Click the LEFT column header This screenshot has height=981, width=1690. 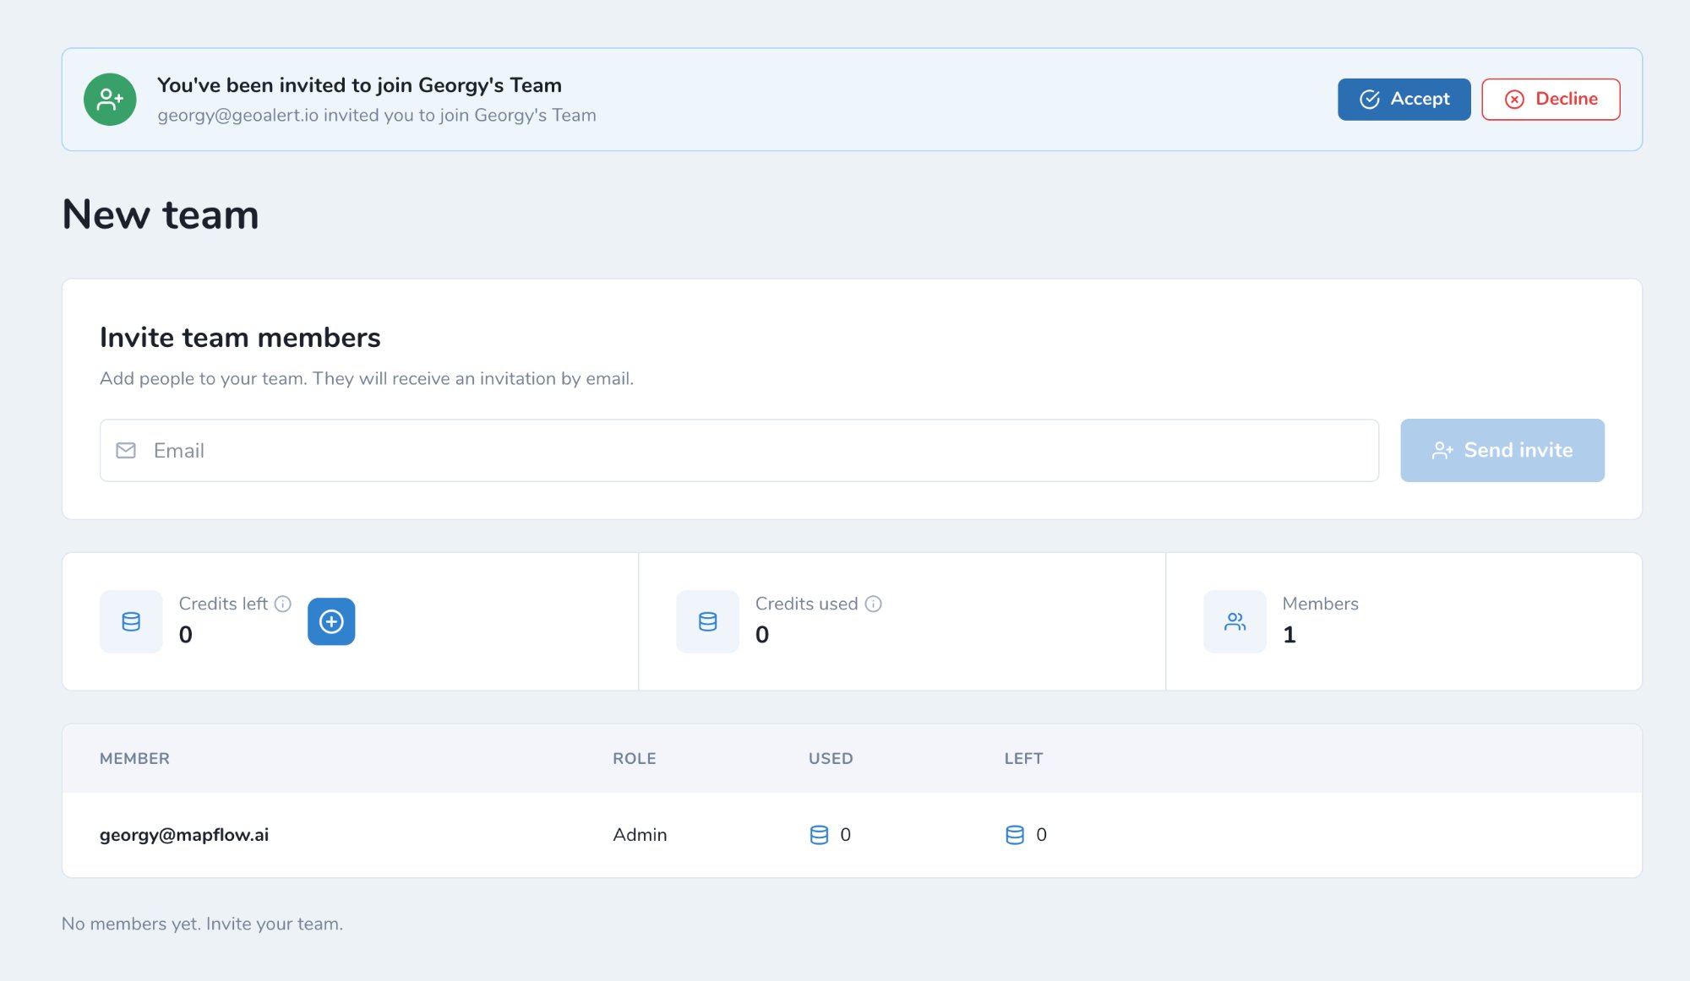[x=1023, y=758]
